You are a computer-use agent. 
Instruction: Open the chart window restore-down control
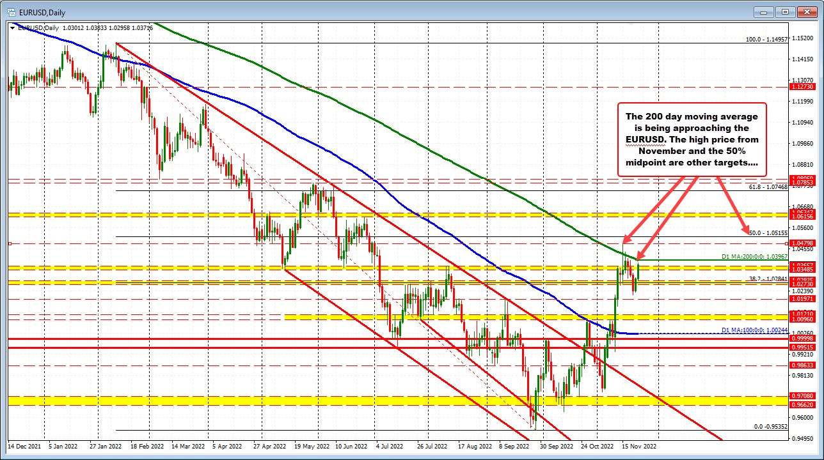[784, 12]
